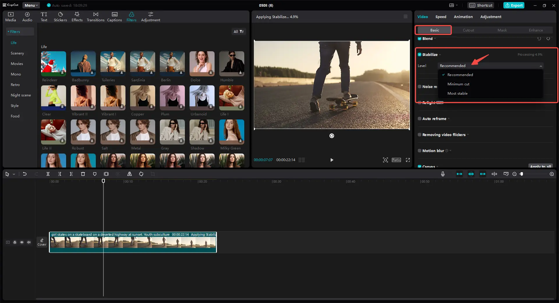Toggle the Stabilize checkbox in the Video panel

[420, 54]
